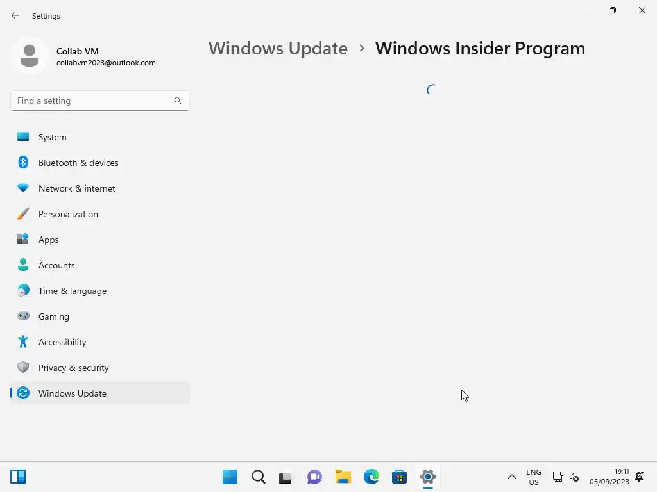The height and width of the screenshot is (492, 657).
Task: Click the paintbrush Personalization icon
Action: coord(23,214)
